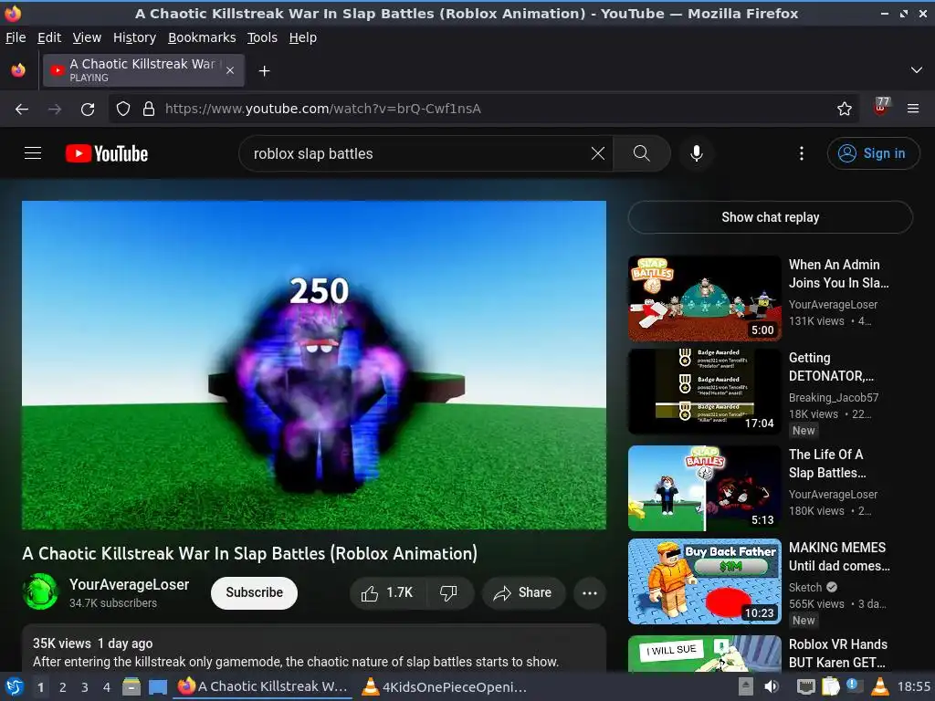Click the Share button

[x=523, y=592]
